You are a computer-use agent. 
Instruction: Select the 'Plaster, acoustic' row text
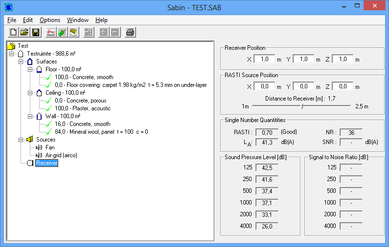[x=83, y=108]
